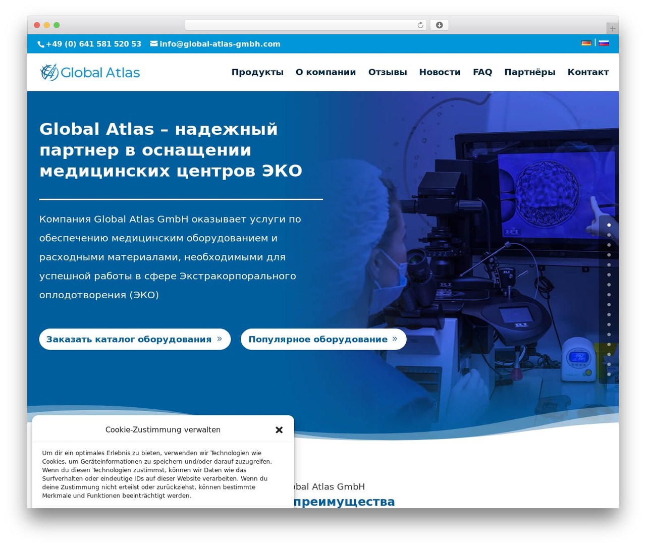The image size is (646, 547).
Task: Open the browser downloads icon
Action: (439, 25)
